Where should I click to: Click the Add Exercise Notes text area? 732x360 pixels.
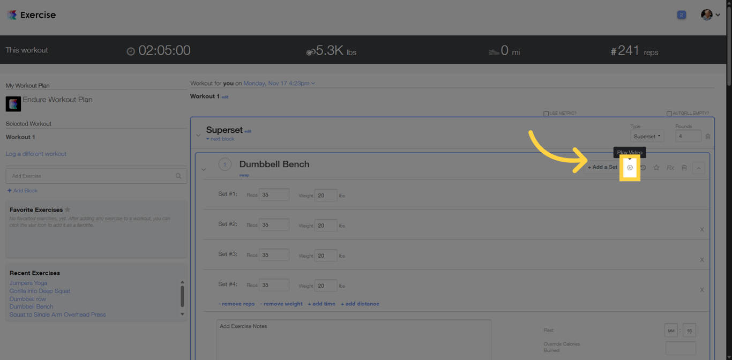354,340
